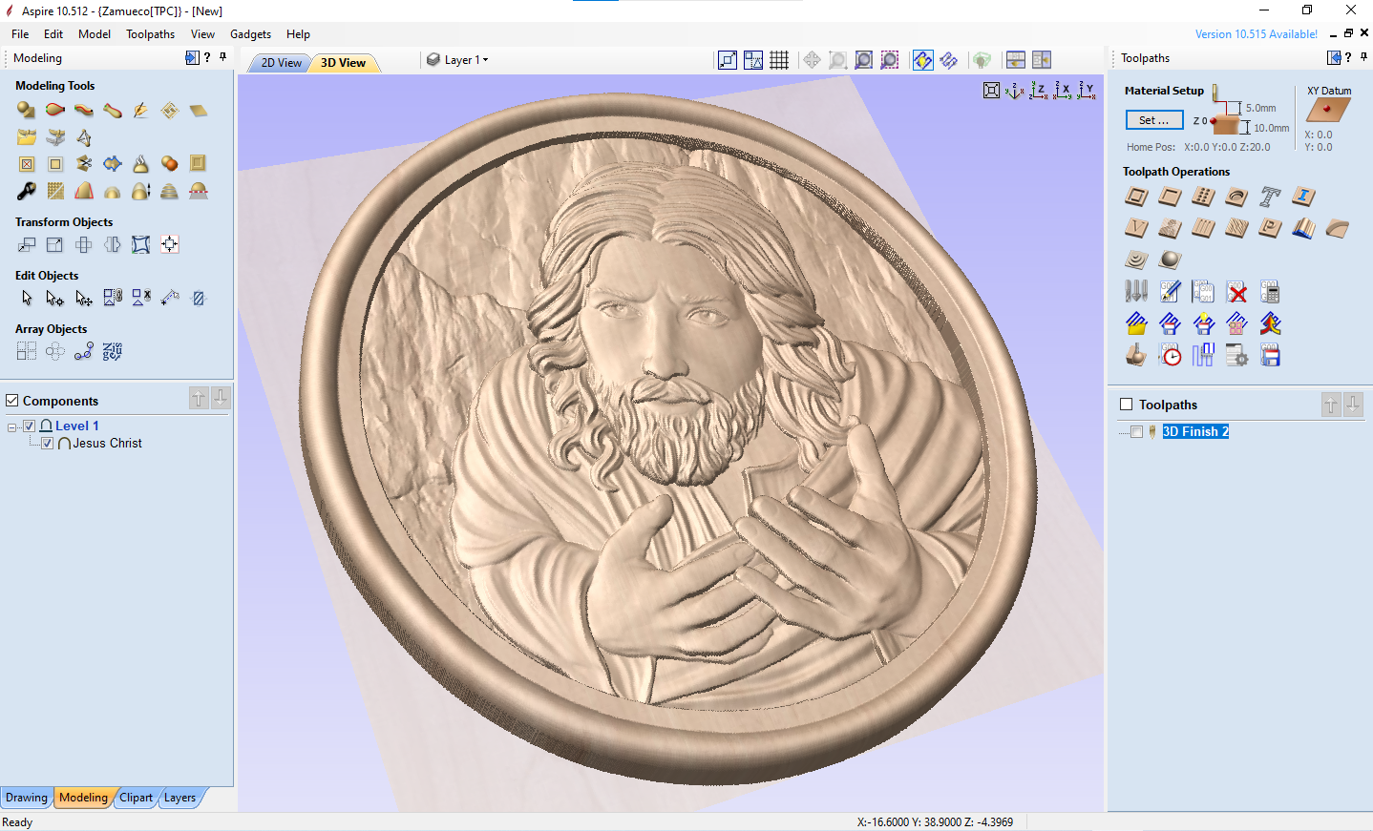Open the V-Carve toolpath operation
This screenshot has height=831, width=1373.
[x=1136, y=228]
